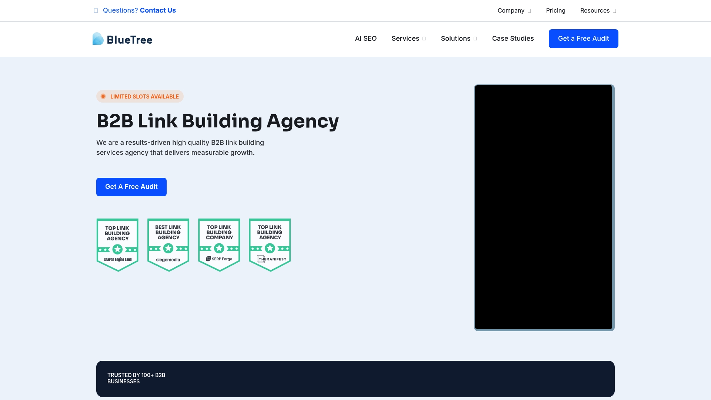Click the icon beside Questions? Contact Us
This screenshot has width=711, height=400.
[96, 10]
